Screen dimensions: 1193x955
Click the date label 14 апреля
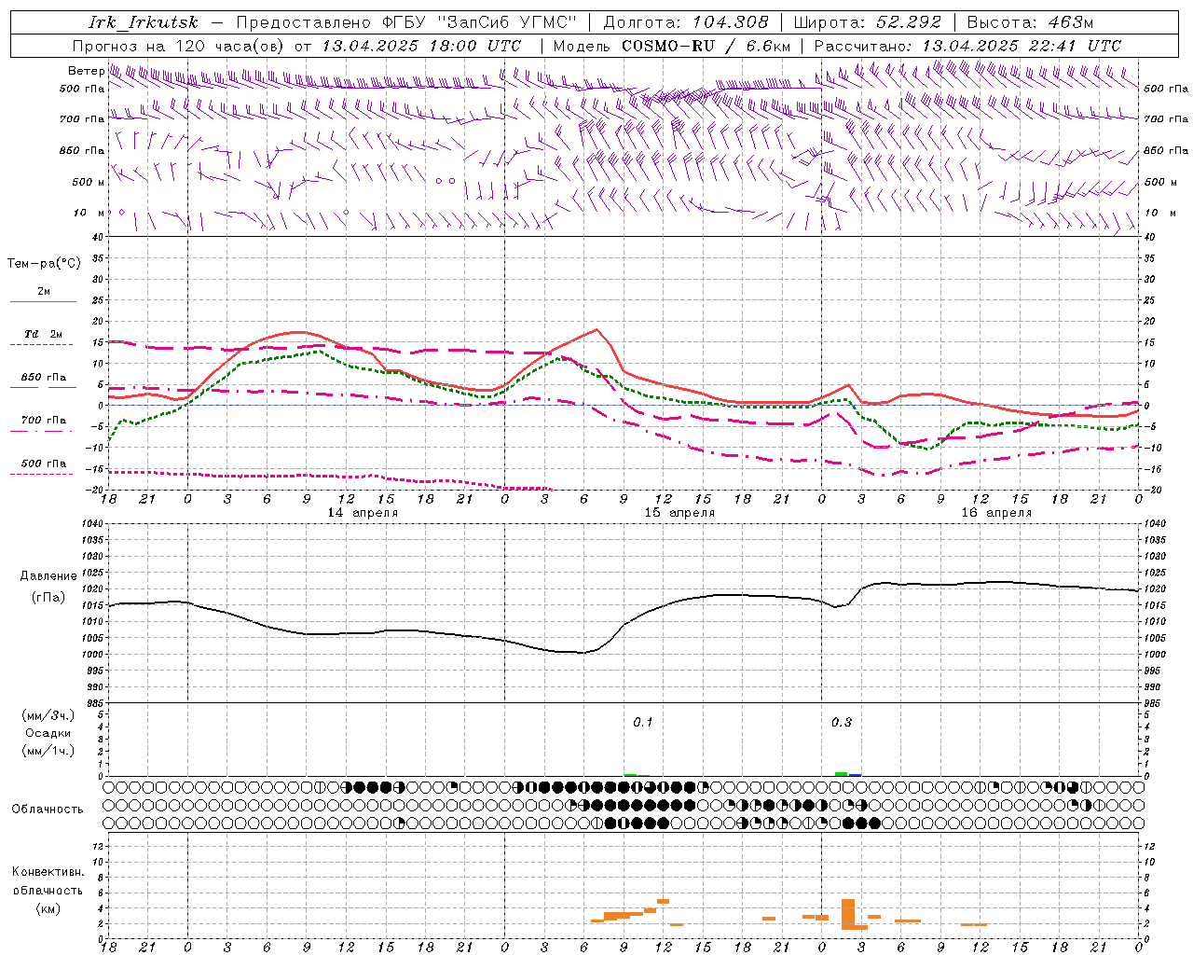pyautogui.click(x=363, y=513)
